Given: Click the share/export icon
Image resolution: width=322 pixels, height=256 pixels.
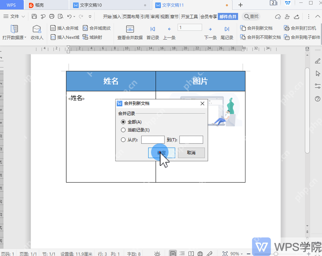Looking at the screenshot, I should tap(296, 16).
